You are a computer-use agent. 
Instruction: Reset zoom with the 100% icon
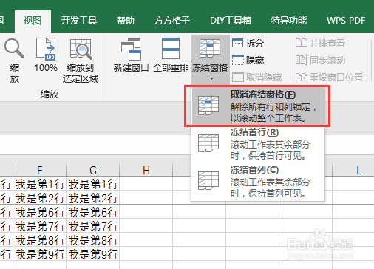pyautogui.click(x=46, y=49)
